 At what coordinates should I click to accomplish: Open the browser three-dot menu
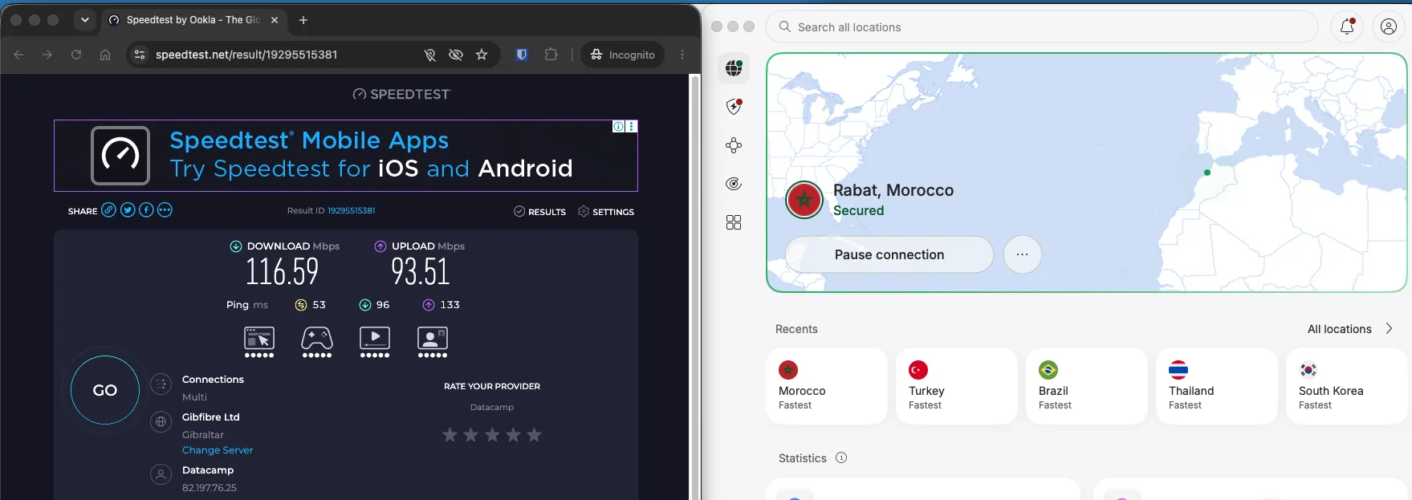pyautogui.click(x=682, y=55)
